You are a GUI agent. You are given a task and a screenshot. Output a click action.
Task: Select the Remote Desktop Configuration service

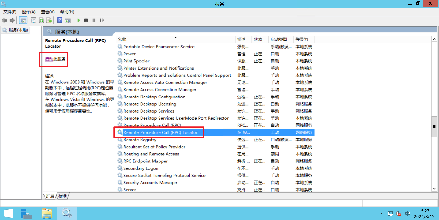[x=215, y=97]
